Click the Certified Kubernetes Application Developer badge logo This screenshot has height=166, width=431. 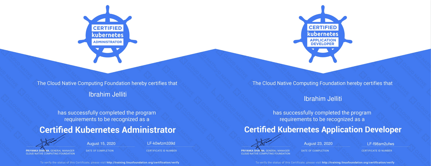[x=323, y=34]
